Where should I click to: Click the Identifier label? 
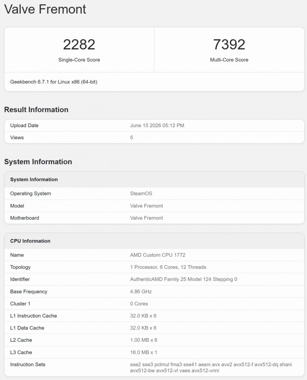tap(20, 279)
